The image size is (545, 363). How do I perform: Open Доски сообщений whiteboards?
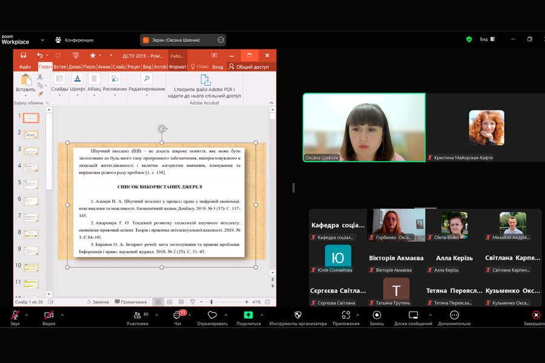click(x=413, y=315)
